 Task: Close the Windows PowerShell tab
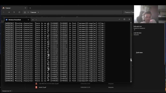coord(28,20)
